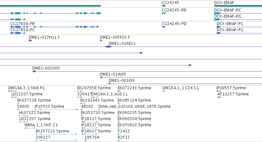Viewport: 262px width, 142px height.
Task: Select the DME1-001I09 feature label
Action: click(x=122, y=80)
